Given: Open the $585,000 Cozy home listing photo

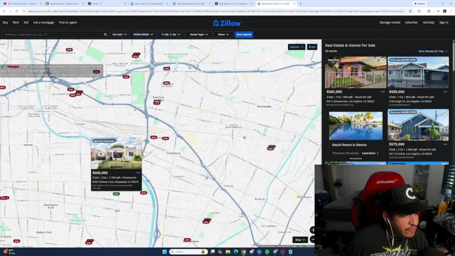Looking at the screenshot, I should click(x=355, y=73).
